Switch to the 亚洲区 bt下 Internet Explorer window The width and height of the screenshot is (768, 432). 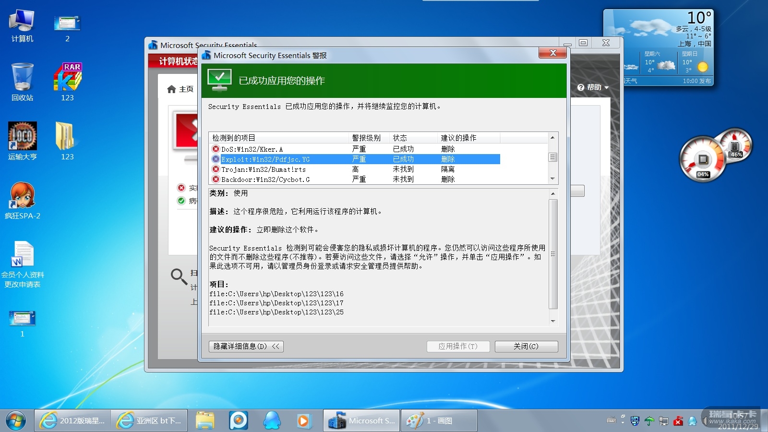149,420
